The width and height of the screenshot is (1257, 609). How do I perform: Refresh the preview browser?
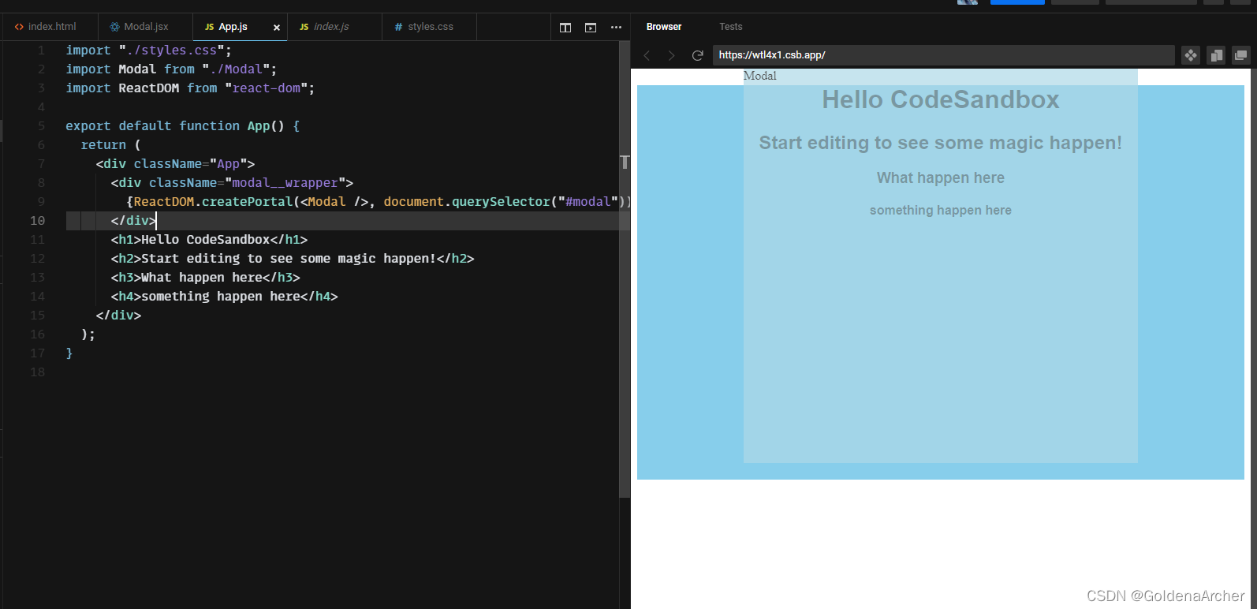(697, 55)
